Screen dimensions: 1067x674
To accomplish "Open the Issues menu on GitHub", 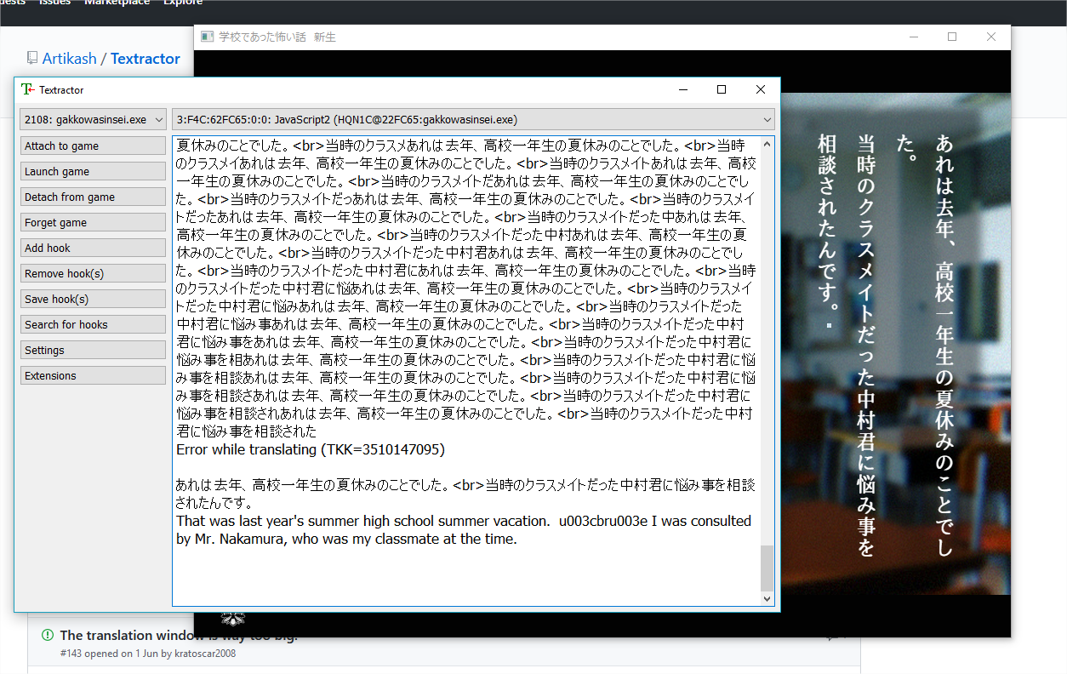I will 54,3.
